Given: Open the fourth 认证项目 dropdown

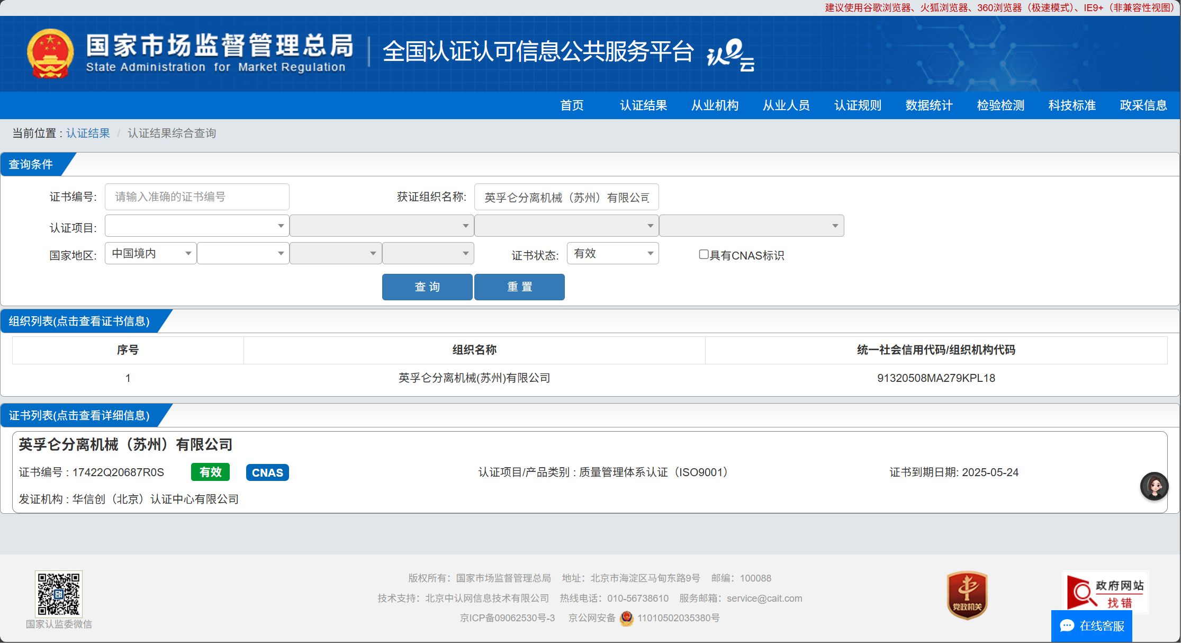Looking at the screenshot, I should pos(752,226).
